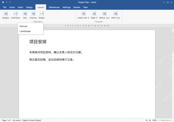This screenshot has height=122, width=174.
Task: Click the 100% zoom level
Action: [x=155, y=120]
